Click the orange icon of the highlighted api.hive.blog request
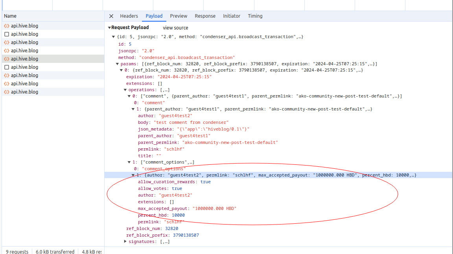The image size is (453, 254). (6, 59)
